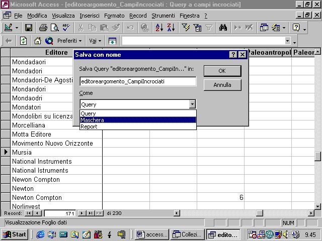Click the New Record icon

pyautogui.click(x=237, y=28)
